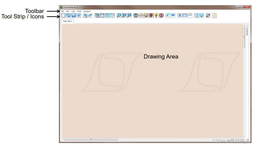Screen dimensions: 254x146
Task: Select the New Tab 1 tab
Action: (68, 21)
